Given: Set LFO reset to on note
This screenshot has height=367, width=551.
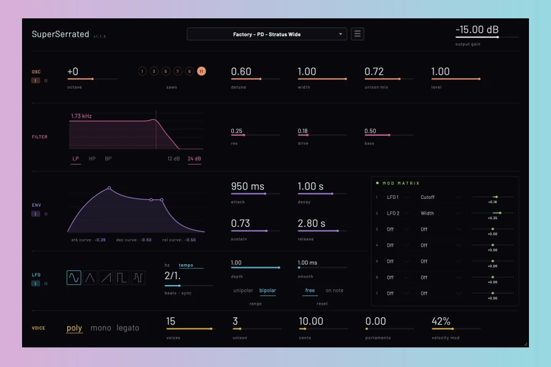Looking at the screenshot, I should click(x=334, y=291).
